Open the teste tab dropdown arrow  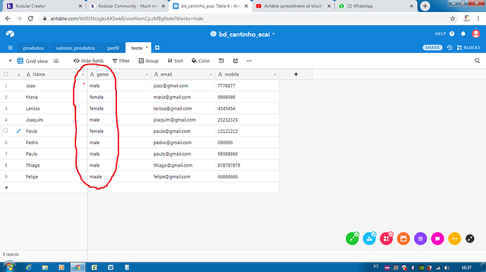(147, 47)
